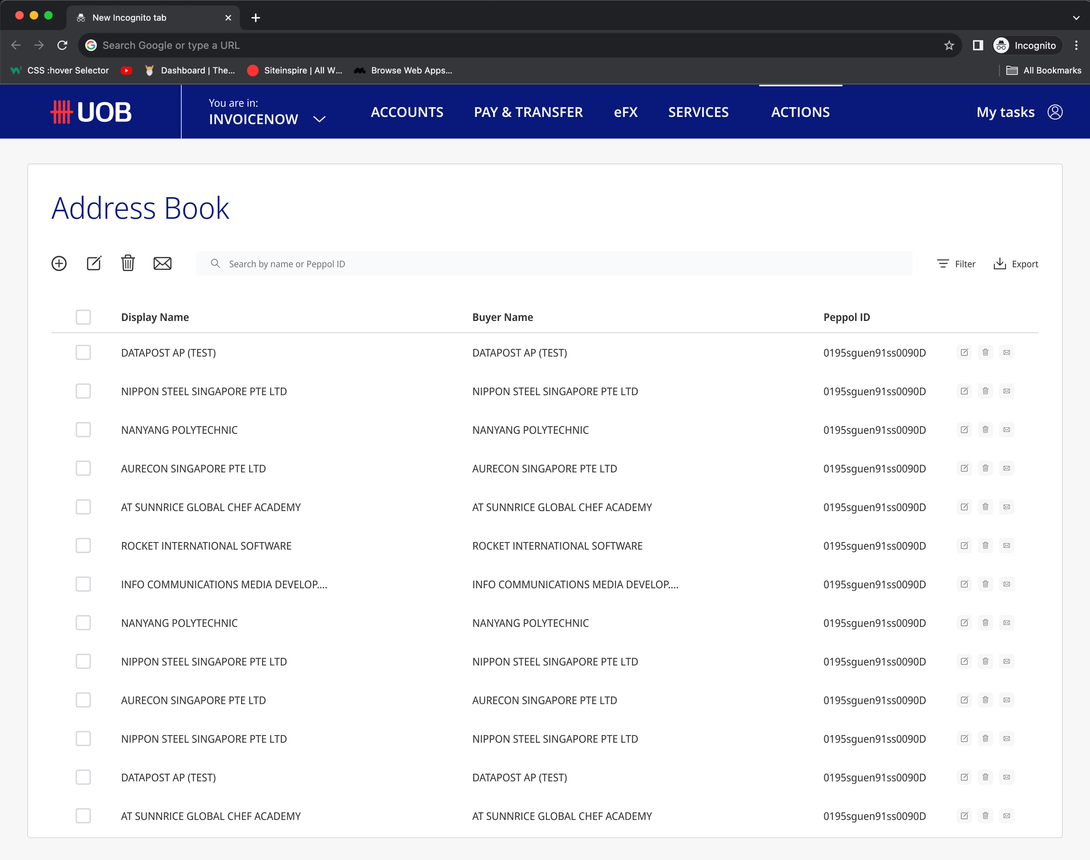Open a new browser tab with plus
The height and width of the screenshot is (860, 1090).
(256, 17)
